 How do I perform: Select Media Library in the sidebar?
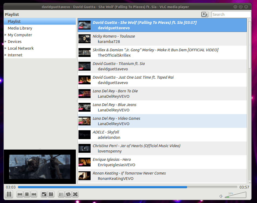click(x=40, y=28)
